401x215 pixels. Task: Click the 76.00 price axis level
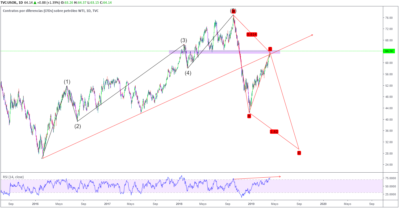point(389,18)
